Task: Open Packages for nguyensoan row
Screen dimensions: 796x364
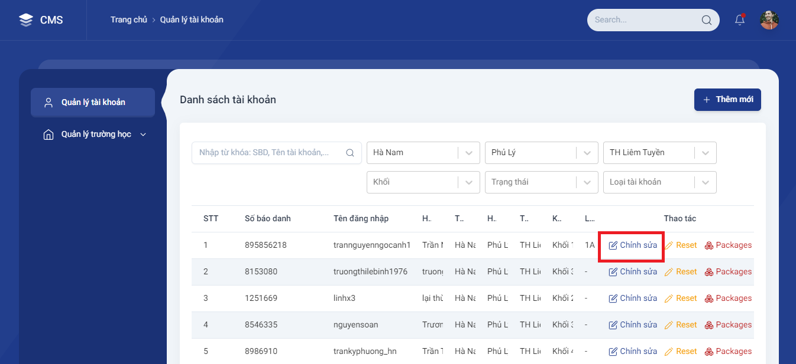Action: coord(728,325)
